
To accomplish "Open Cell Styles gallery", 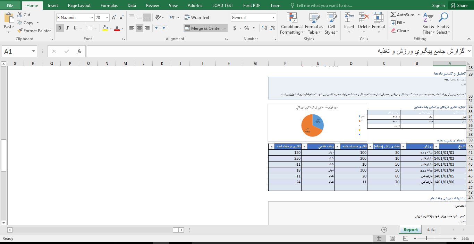I will [x=331, y=24].
